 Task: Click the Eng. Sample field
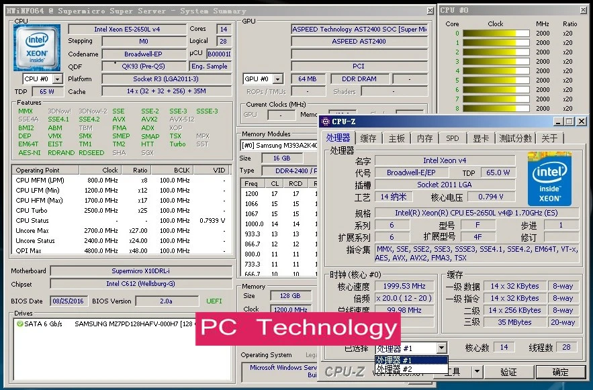210,66
